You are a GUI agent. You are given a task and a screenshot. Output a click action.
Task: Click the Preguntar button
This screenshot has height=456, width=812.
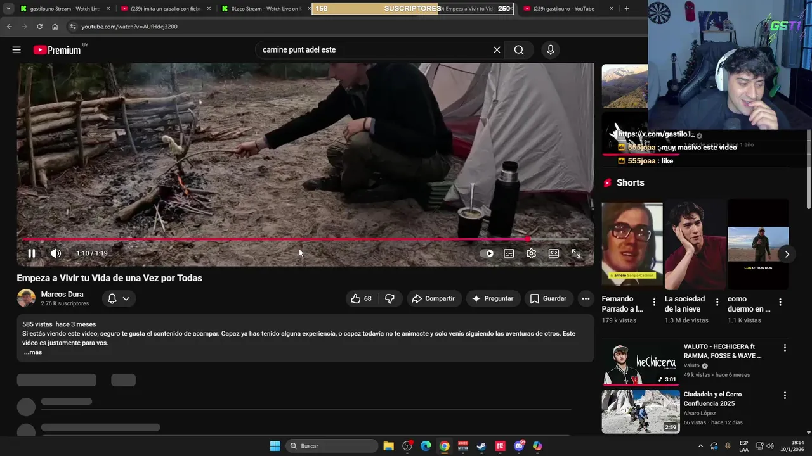(x=493, y=298)
